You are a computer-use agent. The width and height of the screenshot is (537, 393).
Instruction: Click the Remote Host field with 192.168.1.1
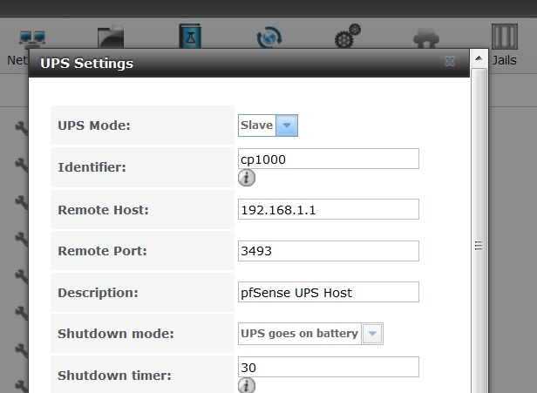click(x=329, y=209)
